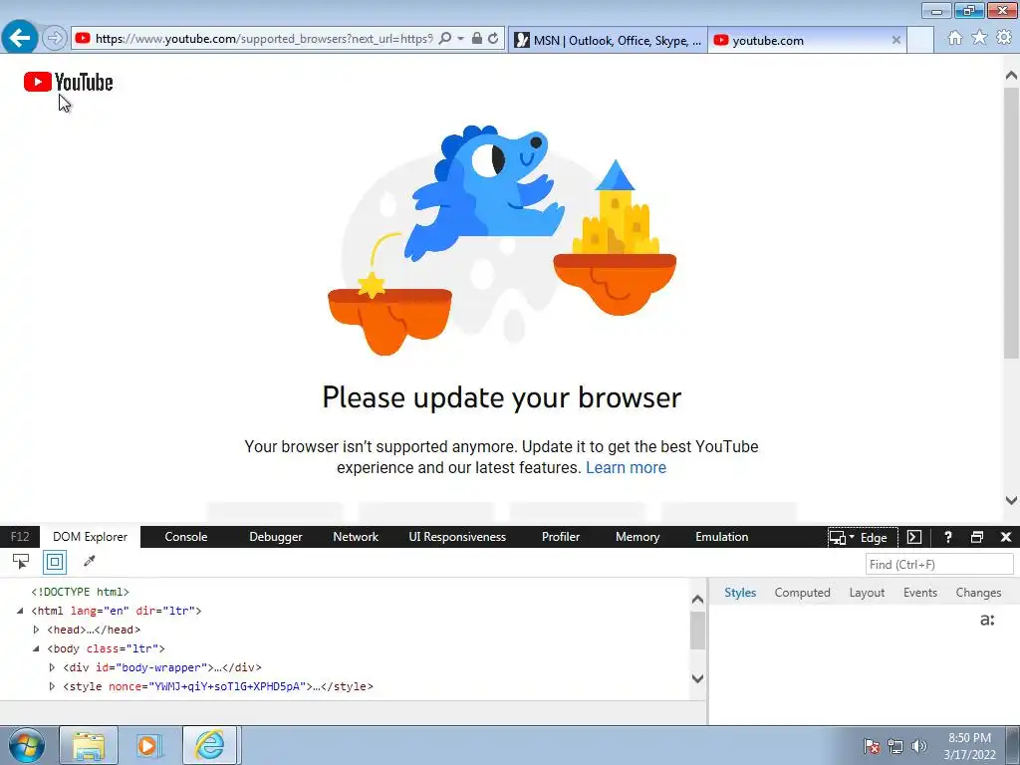
Task: Toggle the DOM element highlighting box icon
Action: click(55, 562)
